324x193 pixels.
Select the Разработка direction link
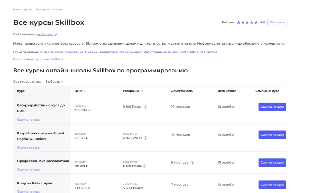[53, 52]
